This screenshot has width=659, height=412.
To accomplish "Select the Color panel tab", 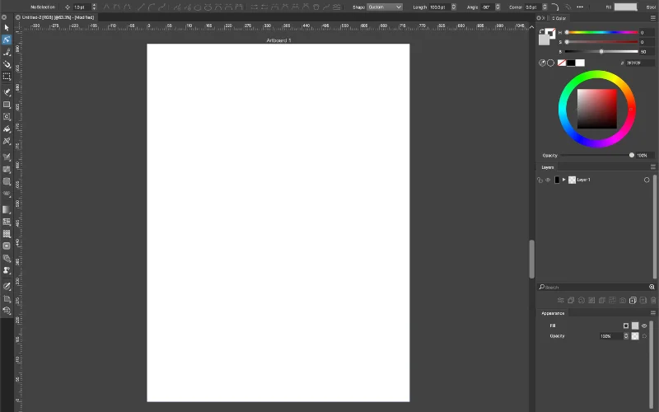I will coord(559,18).
